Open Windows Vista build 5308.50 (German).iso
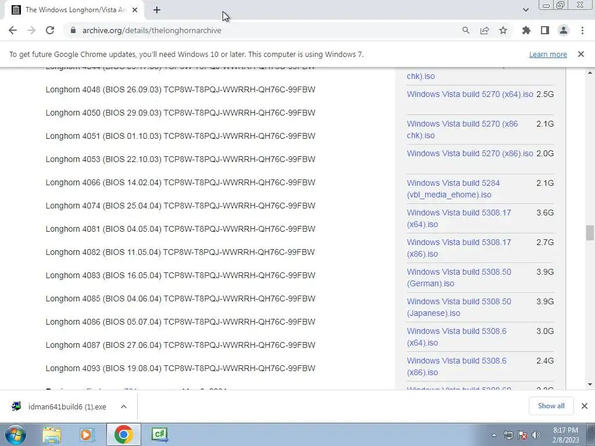The image size is (595, 446). pyautogui.click(x=459, y=277)
